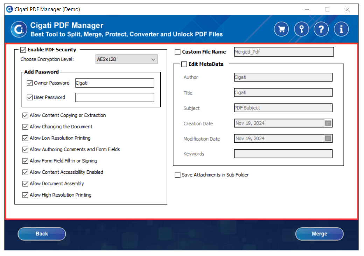Toggle Allow Document Assembly checkbox
This screenshot has width=364, height=256.
click(x=25, y=184)
